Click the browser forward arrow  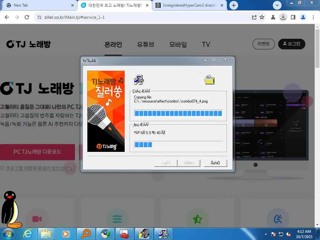[17, 17]
